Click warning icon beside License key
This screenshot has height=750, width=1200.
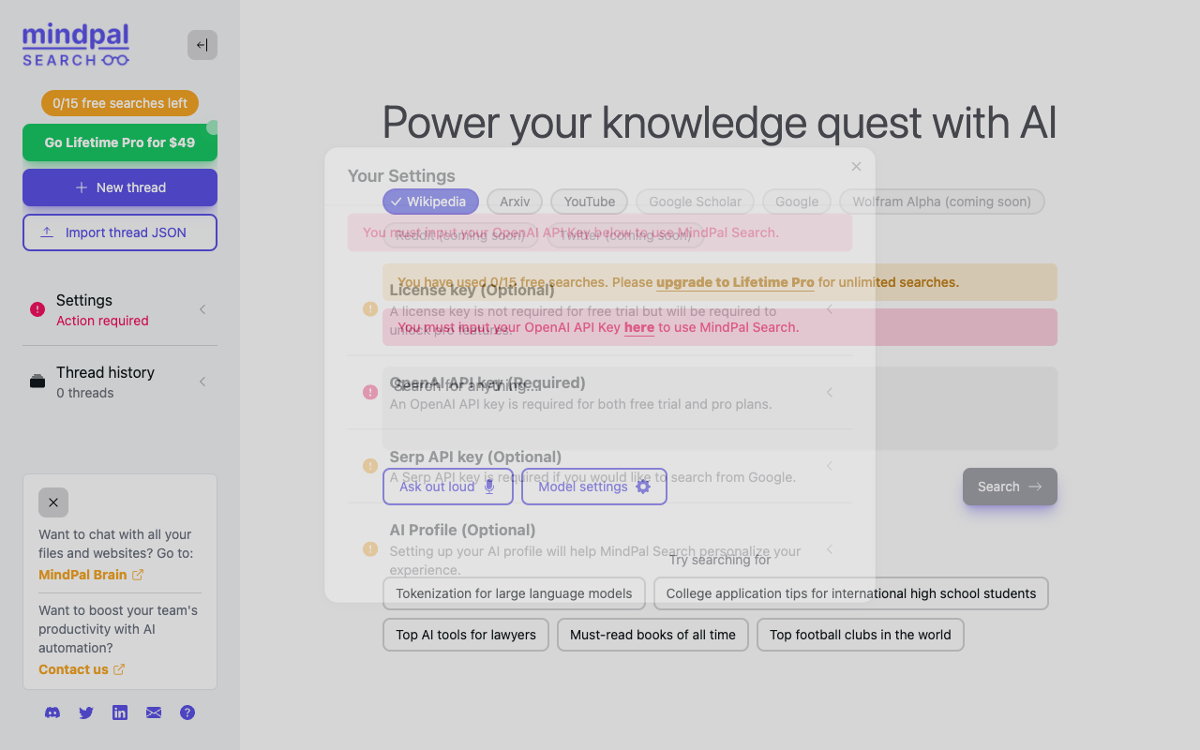pos(370,308)
